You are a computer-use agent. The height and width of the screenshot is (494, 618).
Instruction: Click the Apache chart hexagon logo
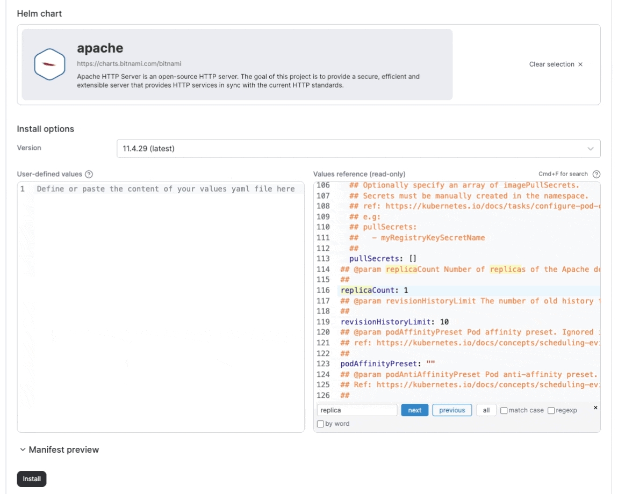(x=49, y=64)
